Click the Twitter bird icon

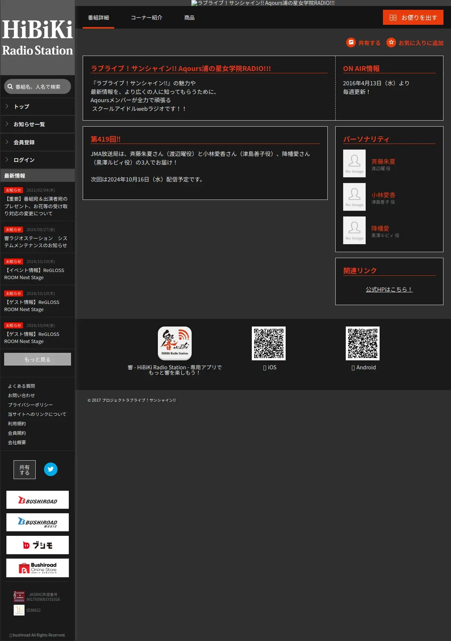coord(51,469)
